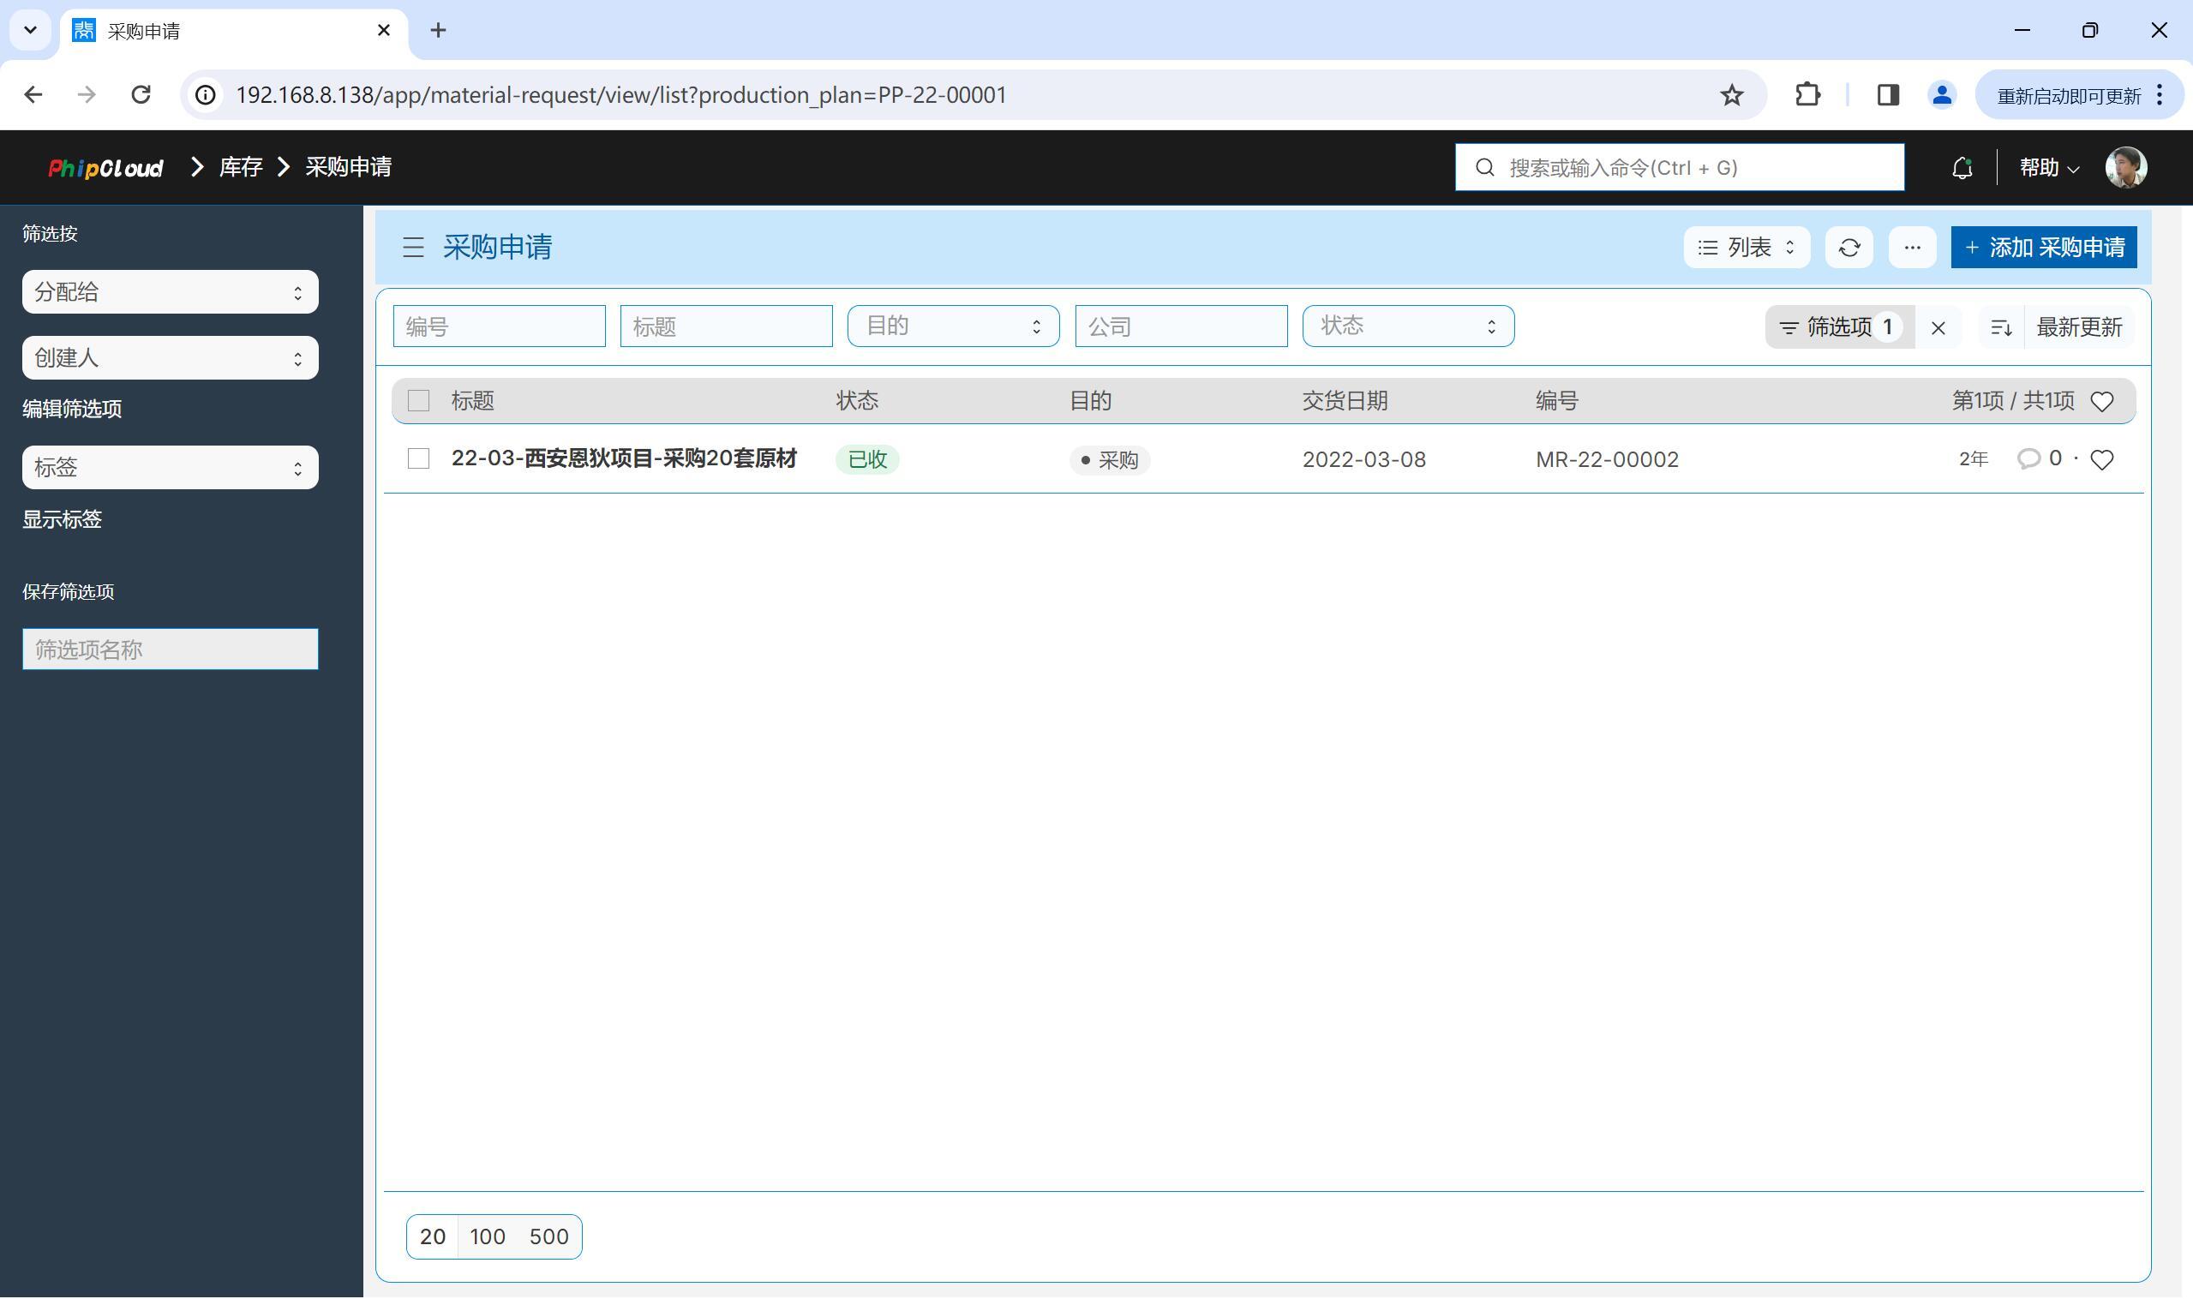Click 添加 采购申请 button
The width and height of the screenshot is (2193, 1299).
tap(2042, 248)
